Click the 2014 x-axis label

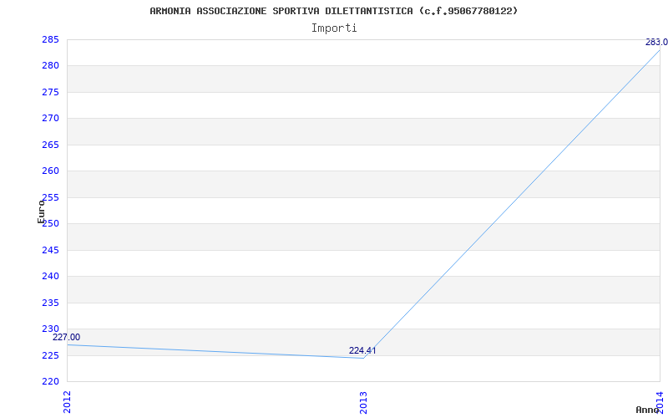point(660,402)
